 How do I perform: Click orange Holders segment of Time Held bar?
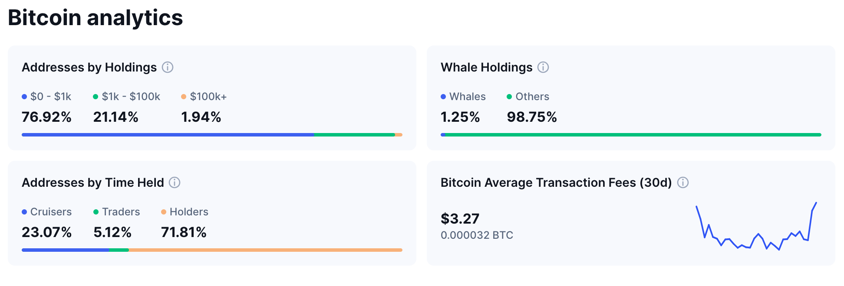tap(265, 250)
